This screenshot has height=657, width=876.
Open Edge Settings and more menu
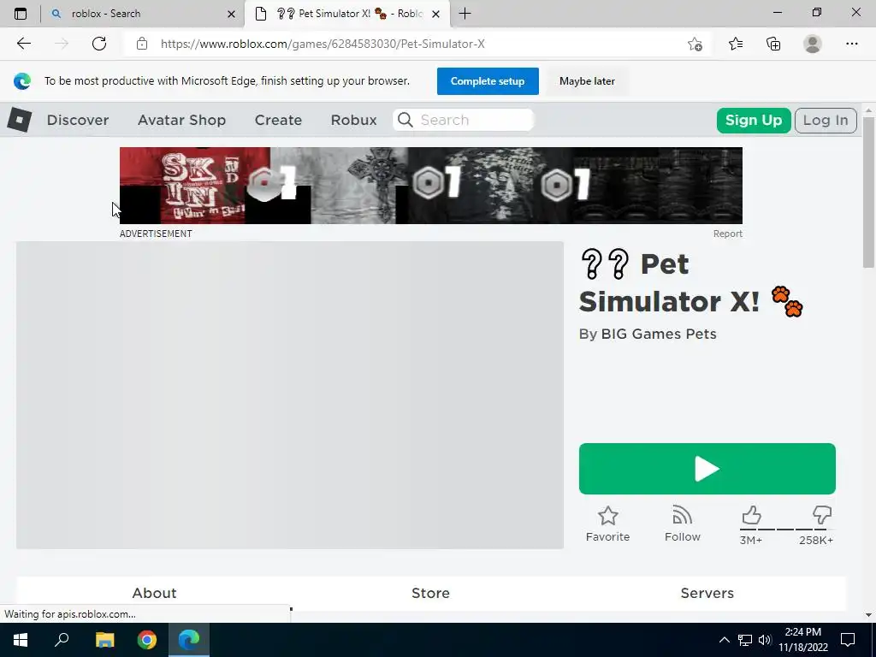[x=851, y=44]
